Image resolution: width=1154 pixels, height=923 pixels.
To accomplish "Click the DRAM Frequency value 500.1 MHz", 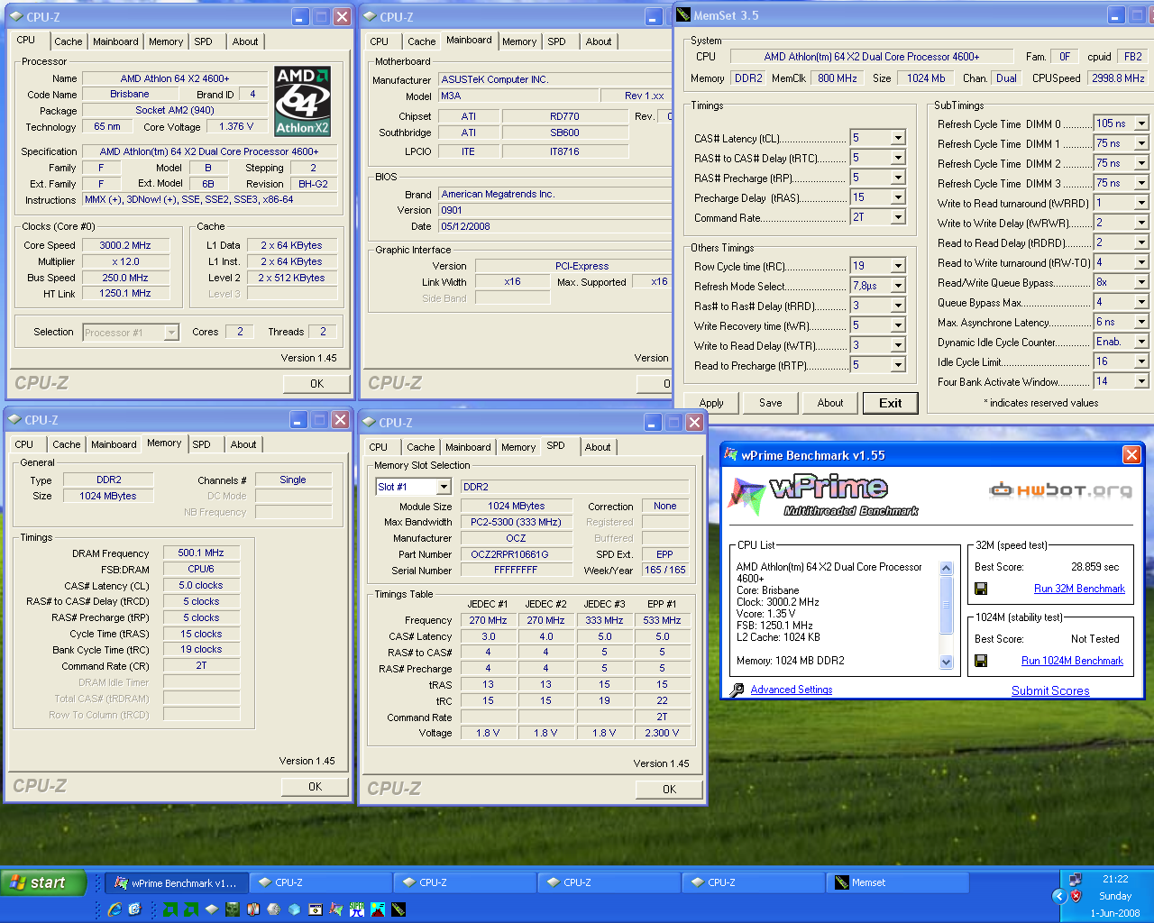I will [201, 553].
